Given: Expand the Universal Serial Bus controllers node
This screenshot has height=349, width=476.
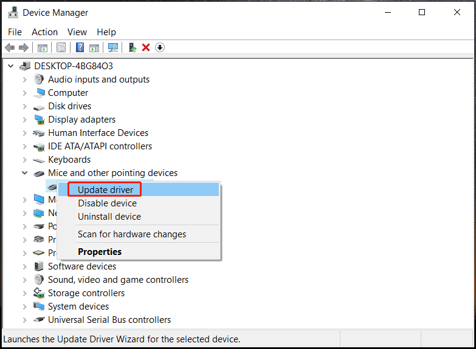Looking at the screenshot, I should coord(25,320).
